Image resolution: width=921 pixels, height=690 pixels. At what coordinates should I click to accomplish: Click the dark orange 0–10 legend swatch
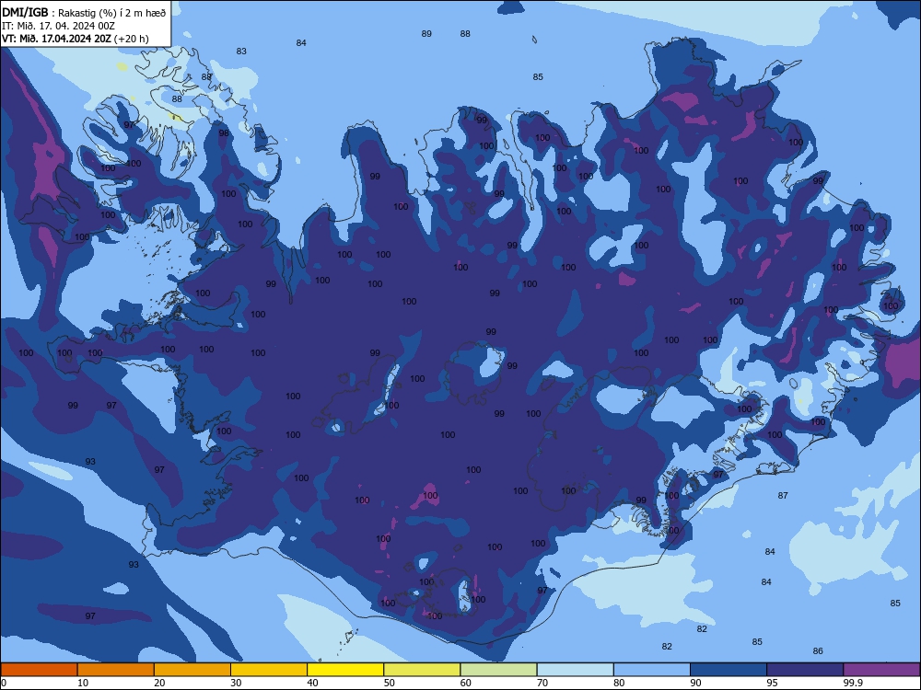tap(39, 670)
